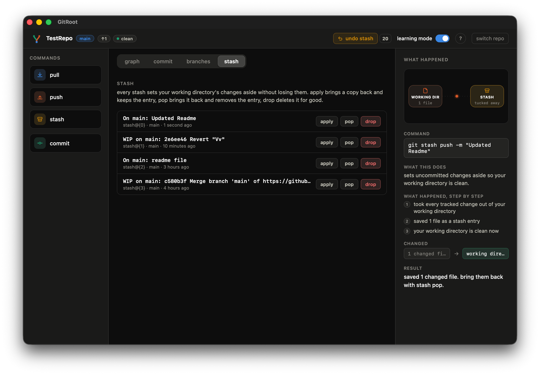Click the stash box icon in sidebar
The height and width of the screenshot is (375, 540).
(x=40, y=119)
